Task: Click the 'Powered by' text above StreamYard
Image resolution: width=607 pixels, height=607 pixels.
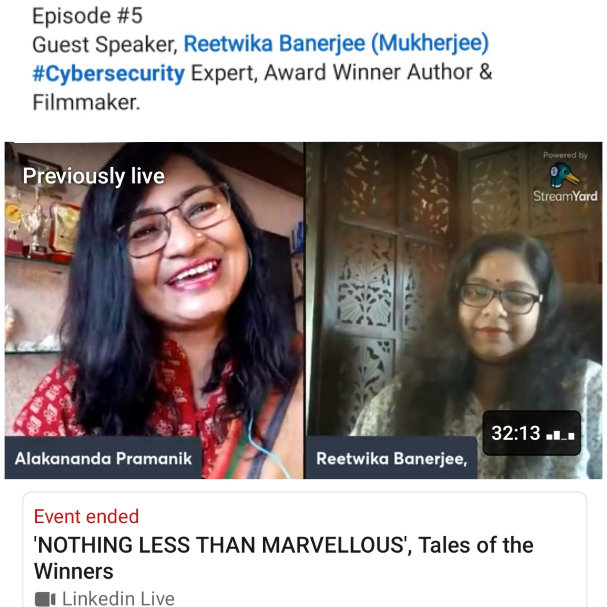Action: (565, 155)
